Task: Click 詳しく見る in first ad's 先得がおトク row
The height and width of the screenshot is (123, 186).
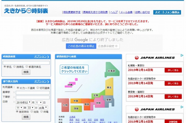Action: 173,83
